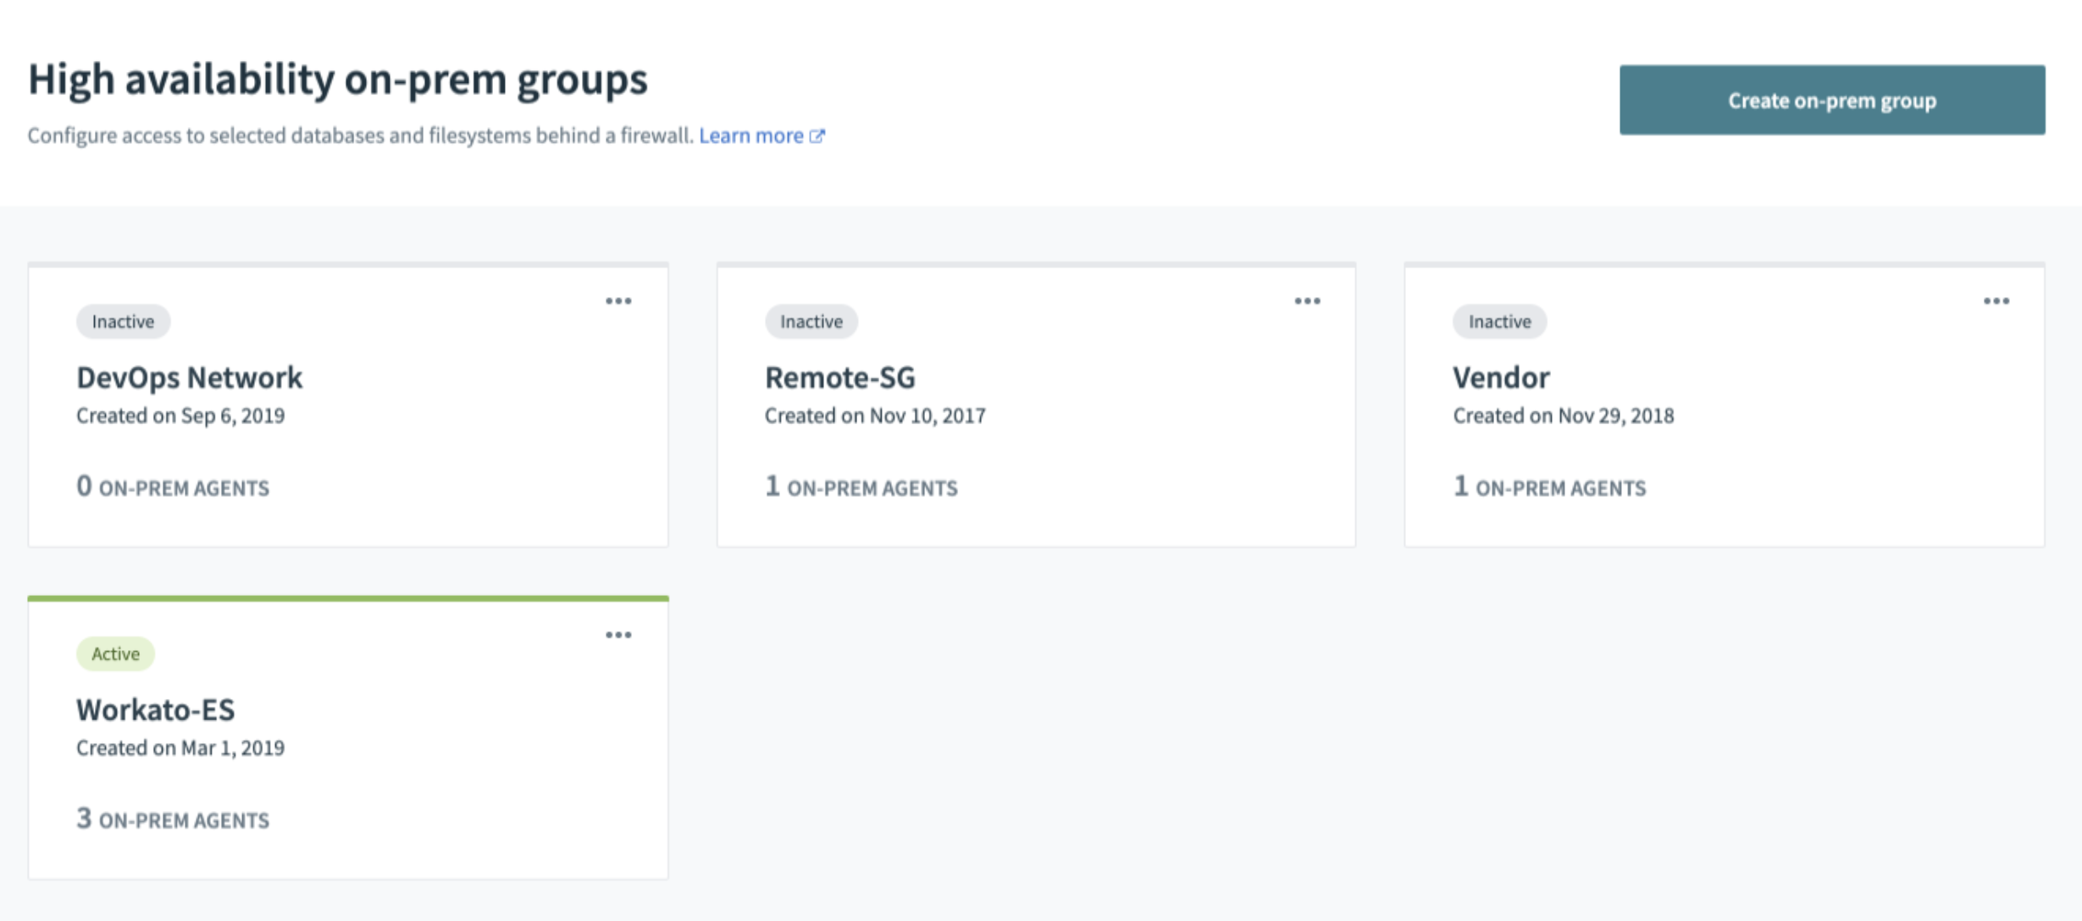Click the Inactive badge on Remote-SG
Viewport: 2082px width, 921px height.
[811, 322]
